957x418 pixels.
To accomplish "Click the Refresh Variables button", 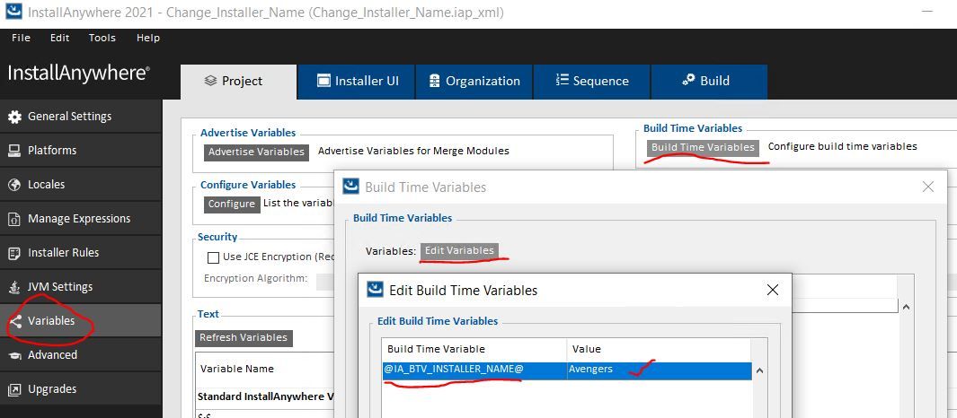I will [x=244, y=337].
